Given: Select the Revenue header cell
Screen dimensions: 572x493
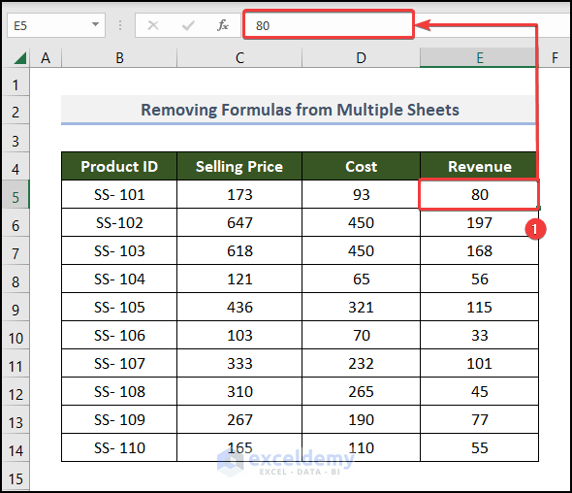Looking at the screenshot, I should coord(479,166).
